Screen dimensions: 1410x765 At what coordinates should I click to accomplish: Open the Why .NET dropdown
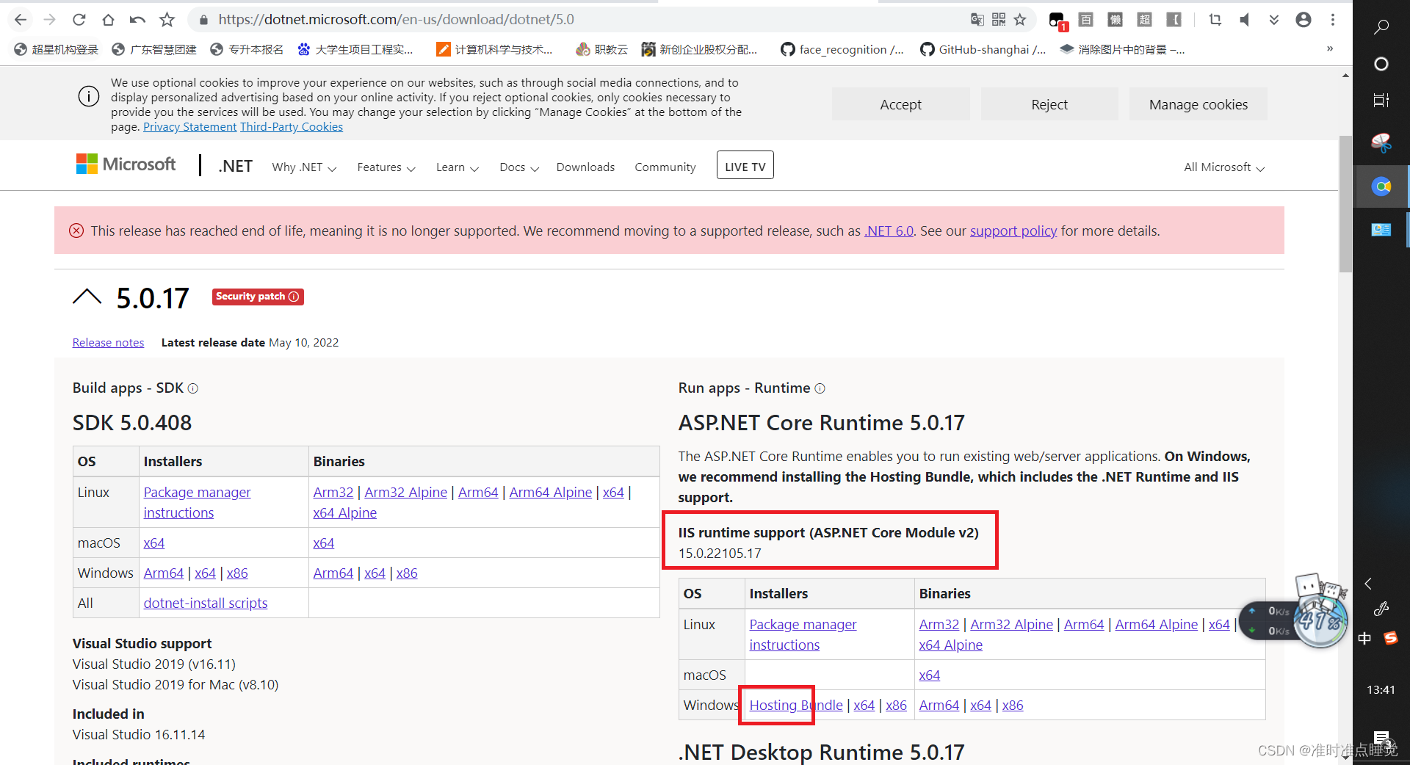[x=303, y=167]
